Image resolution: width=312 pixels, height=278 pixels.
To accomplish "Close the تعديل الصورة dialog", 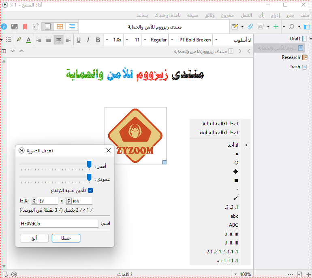I will coord(109,150).
